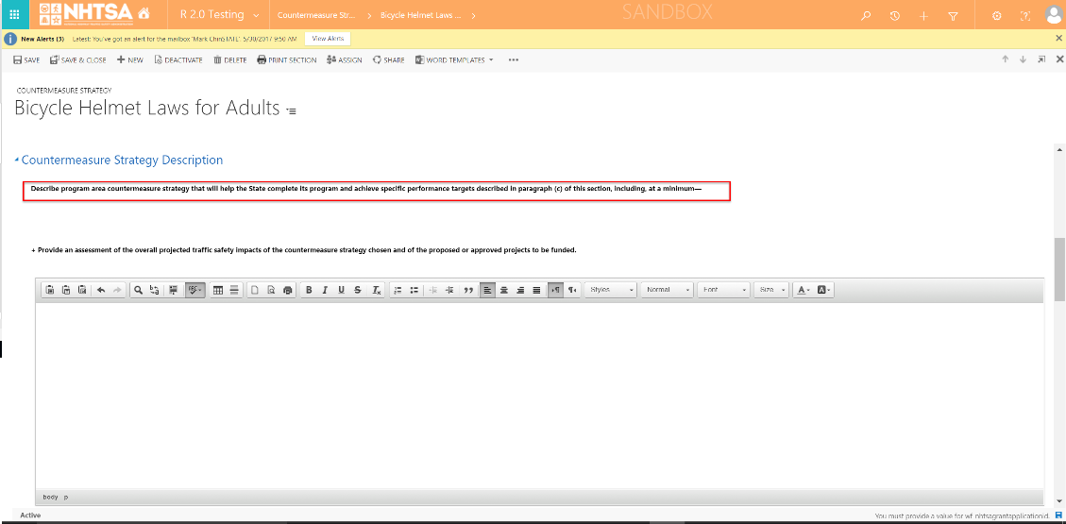The width and height of the screenshot is (1066, 524).
Task: Pop out the form in new window
Action: click(1041, 59)
